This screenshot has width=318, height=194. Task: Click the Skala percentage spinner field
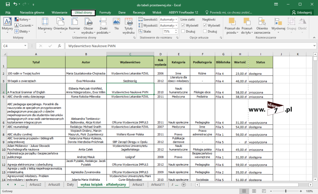click(x=170, y=31)
